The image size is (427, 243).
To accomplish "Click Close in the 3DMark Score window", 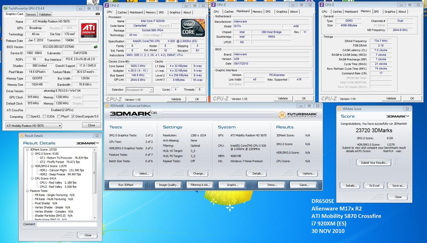I will pyautogui.click(x=398, y=197).
